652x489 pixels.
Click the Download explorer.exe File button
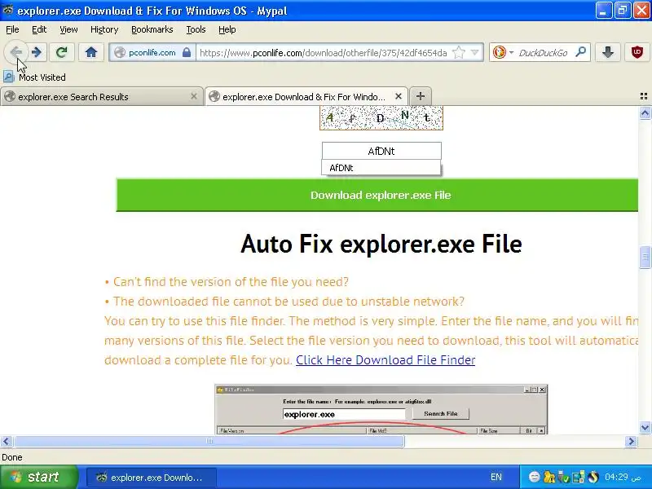(377, 195)
